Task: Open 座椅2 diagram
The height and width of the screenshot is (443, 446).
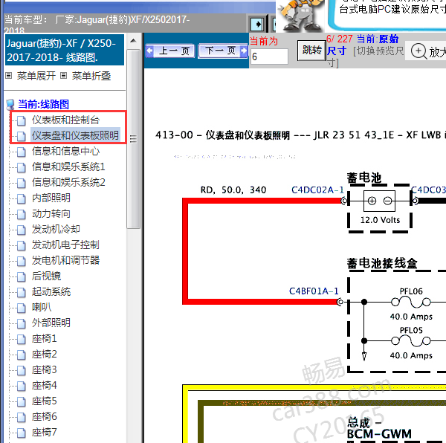Action: pyautogui.click(x=44, y=355)
